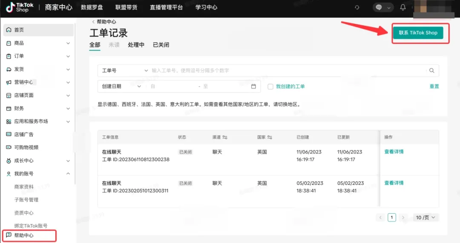Click the notification bell icon
The image size is (460, 243).
403,8
